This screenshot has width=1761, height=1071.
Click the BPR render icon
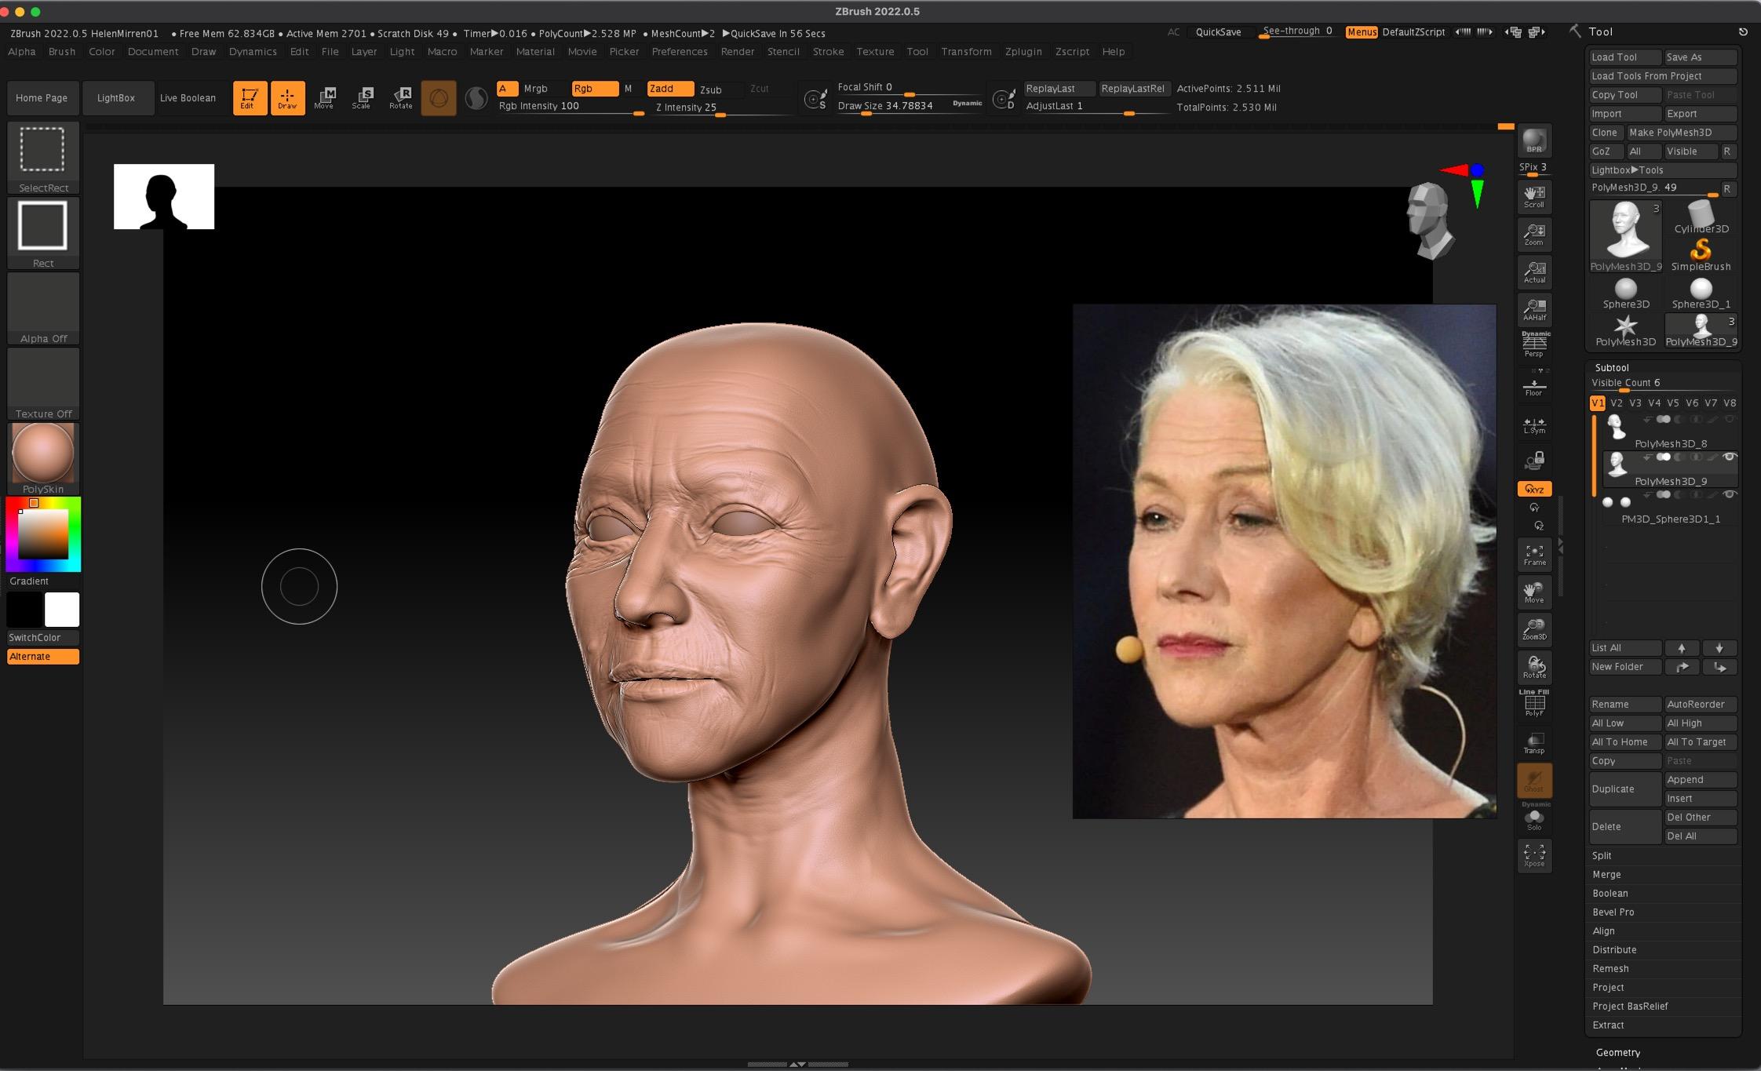click(x=1533, y=141)
